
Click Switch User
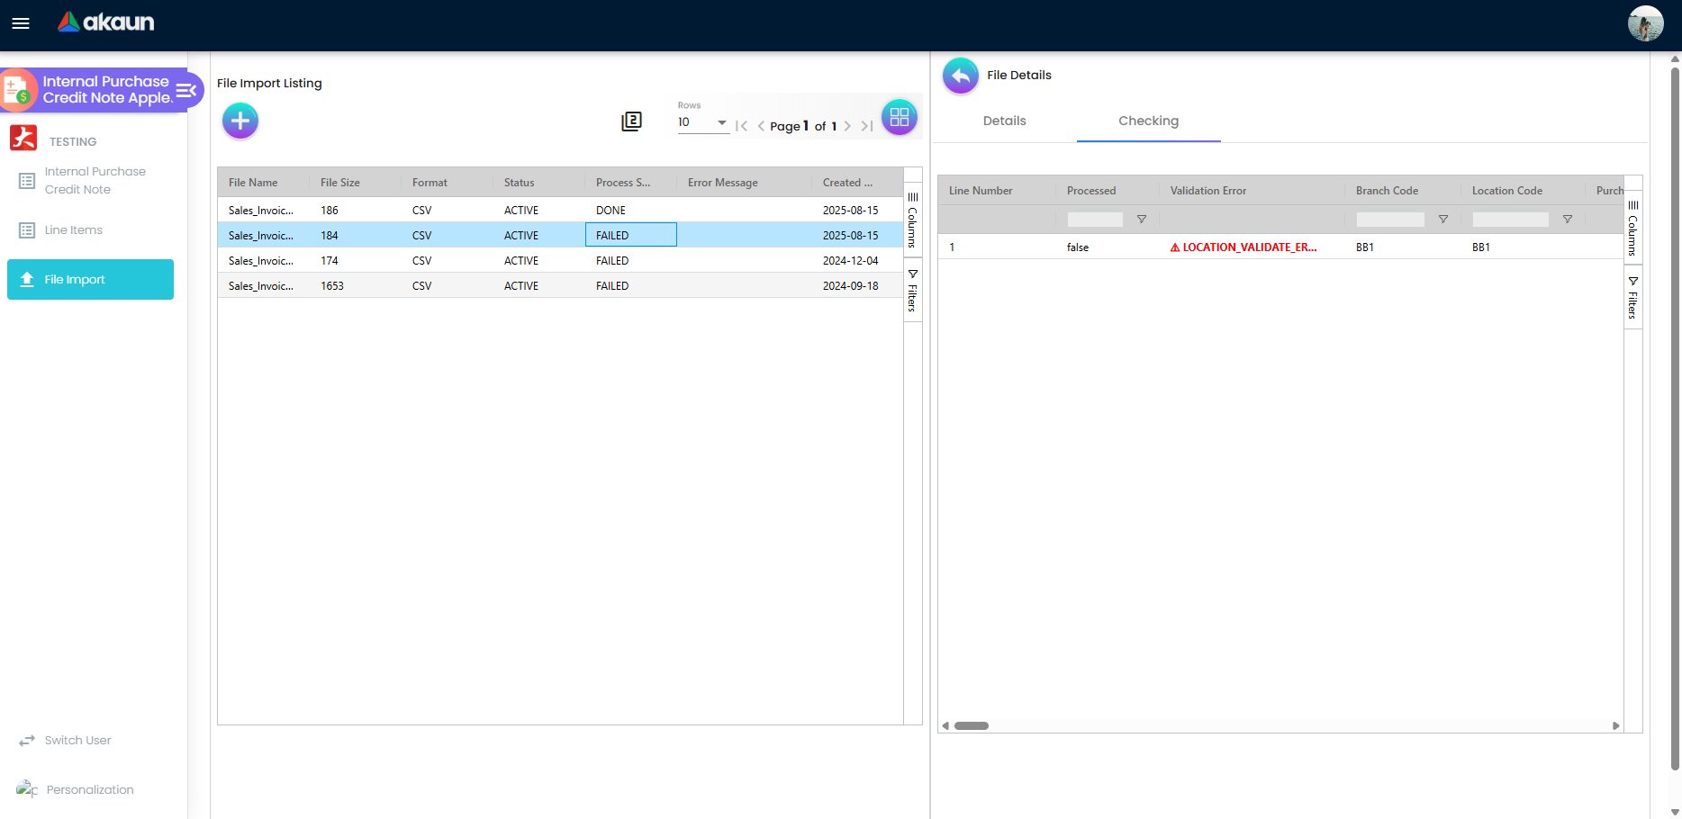click(x=65, y=741)
